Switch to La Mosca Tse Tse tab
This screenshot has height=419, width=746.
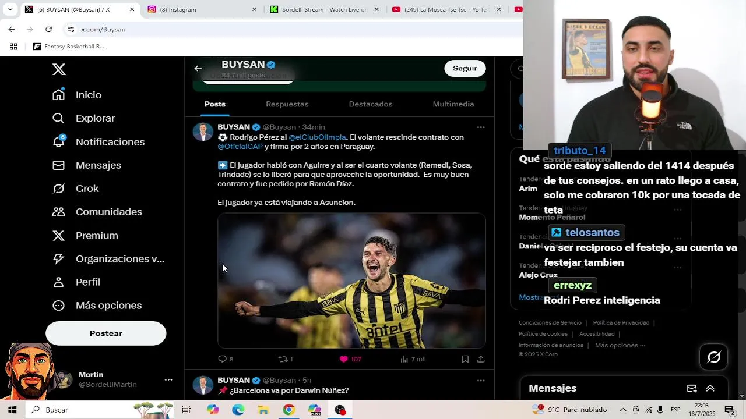(x=446, y=9)
